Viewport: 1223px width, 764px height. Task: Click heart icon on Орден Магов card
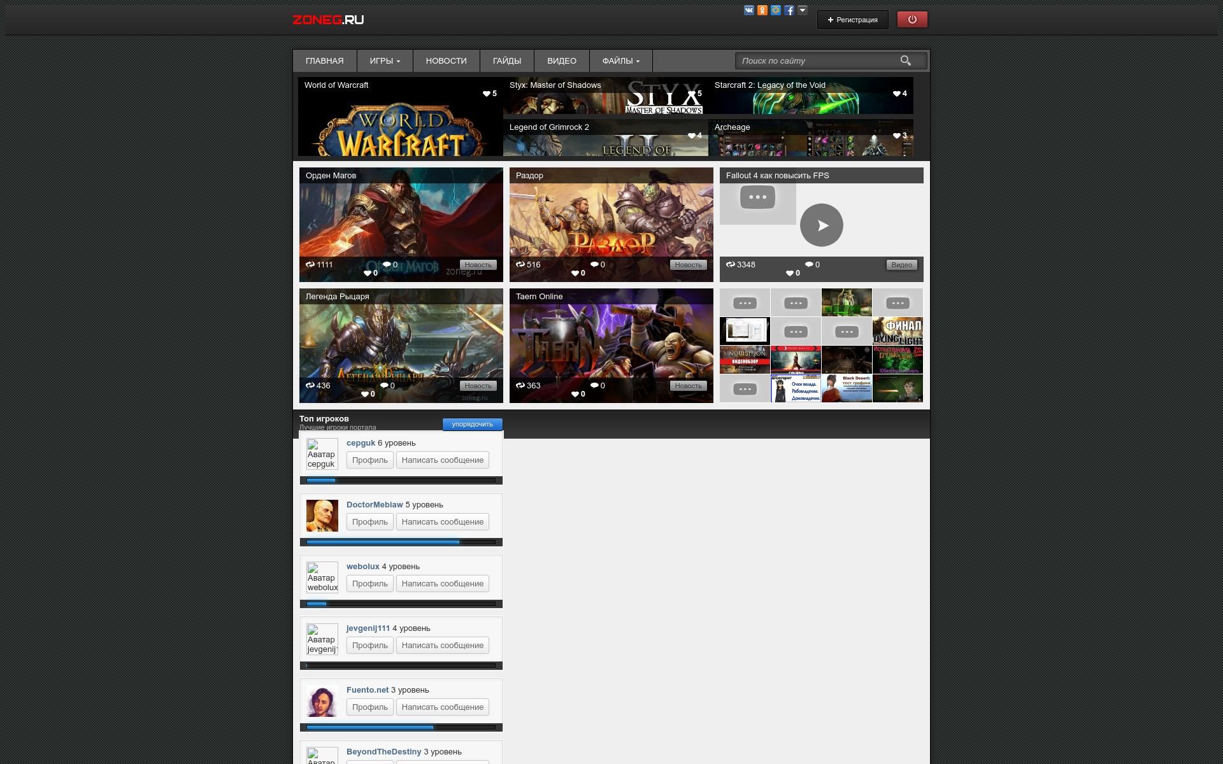[368, 273]
